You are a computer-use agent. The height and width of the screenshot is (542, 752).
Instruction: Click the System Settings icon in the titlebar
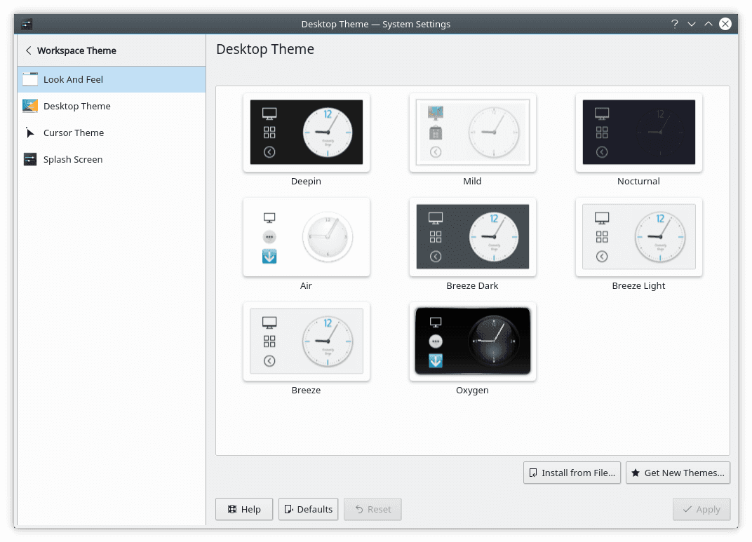click(x=26, y=23)
